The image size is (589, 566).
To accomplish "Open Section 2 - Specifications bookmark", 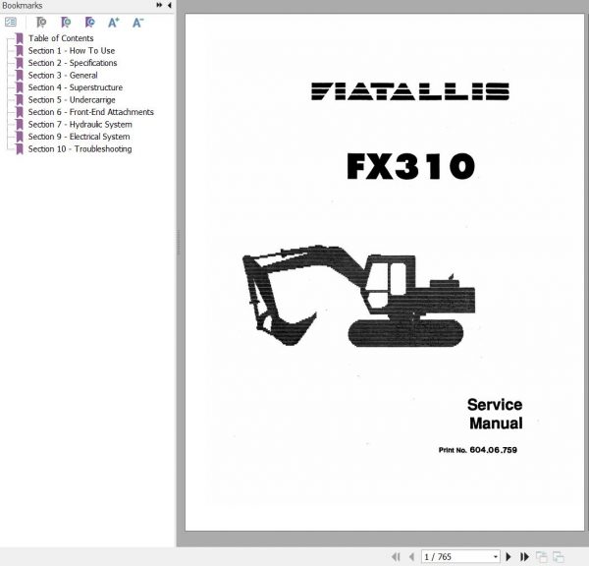I will coord(73,63).
